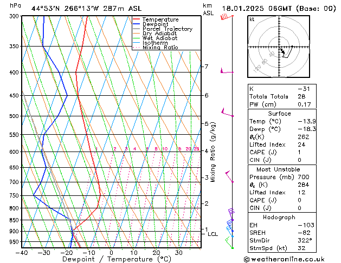This screenshot has height=263, width=341.
Task: Click the K index value -31
Action: [304, 89]
